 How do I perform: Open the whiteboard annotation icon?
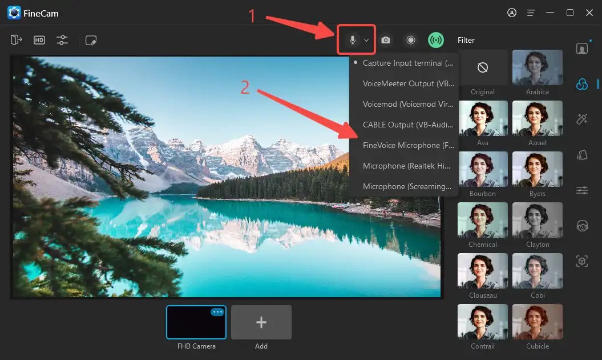pyautogui.click(x=91, y=41)
